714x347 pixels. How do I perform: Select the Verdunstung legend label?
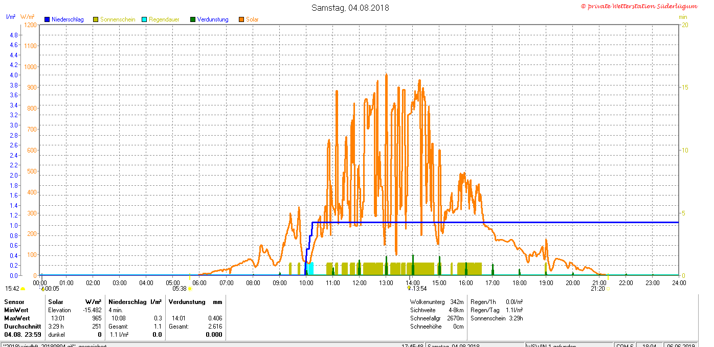213,19
